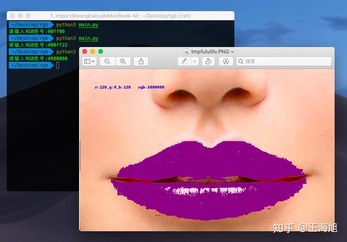Viewport: 347px width, 242px height.
Task: Click the Terminal line ending in 00ff00
Action: pyautogui.click(x=37, y=31)
